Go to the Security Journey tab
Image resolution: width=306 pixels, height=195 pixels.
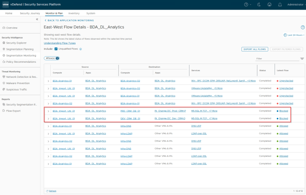pyautogui.click(x=30, y=13)
